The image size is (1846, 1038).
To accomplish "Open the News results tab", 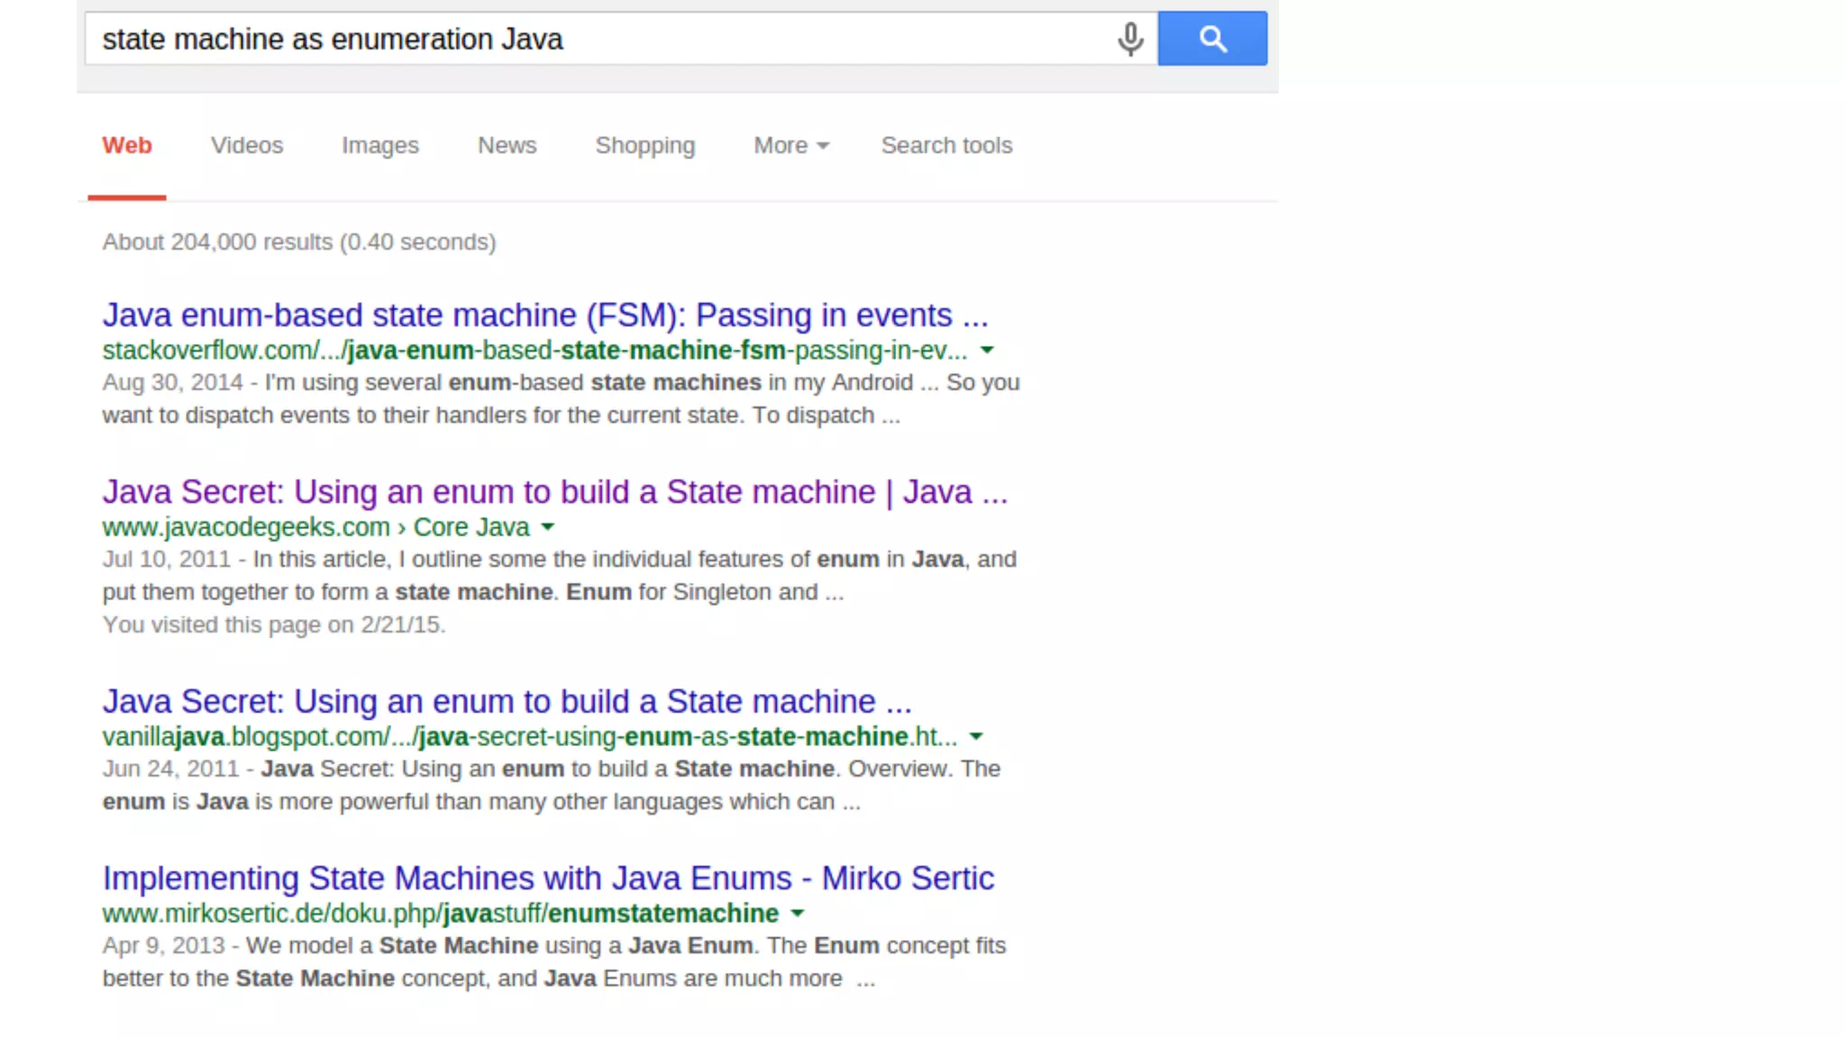I will point(507,146).
